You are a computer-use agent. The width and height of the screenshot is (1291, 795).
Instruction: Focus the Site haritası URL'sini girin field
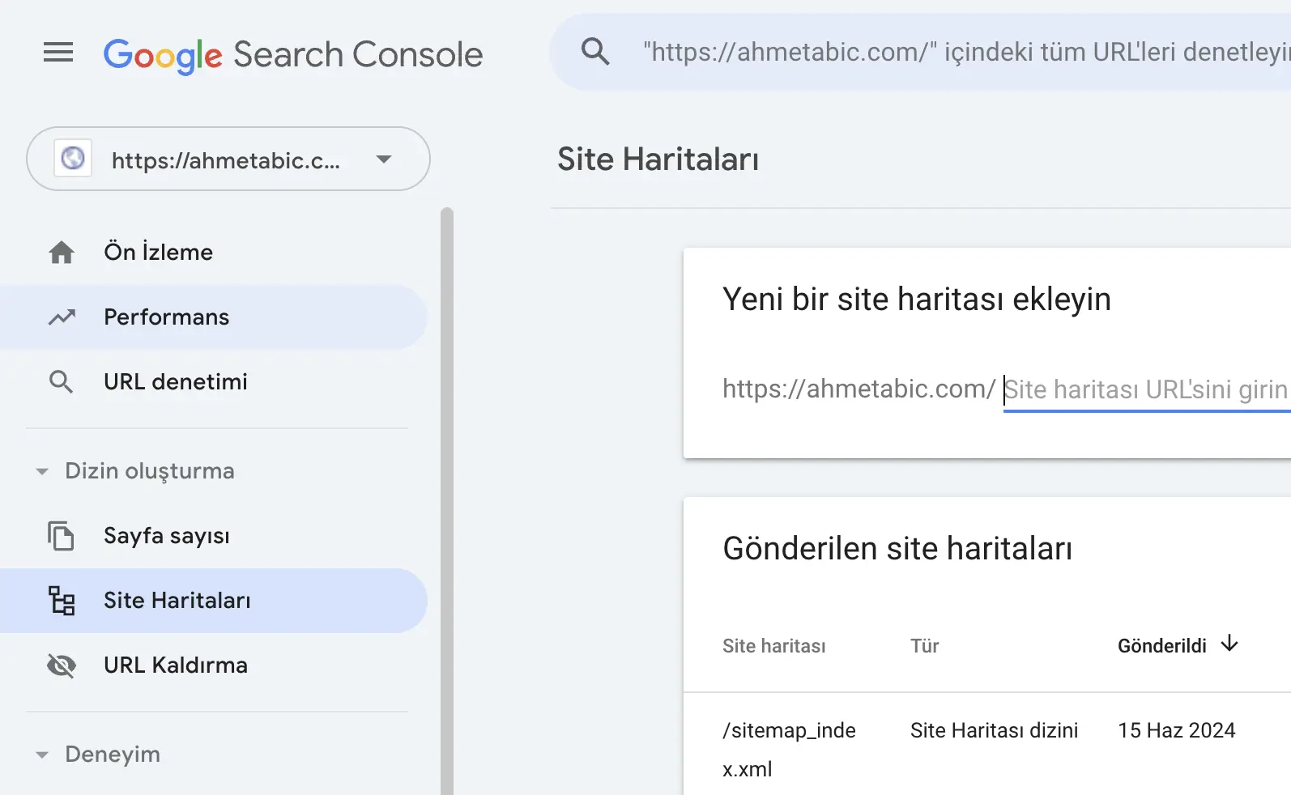pyautogui.click(x=1147, y=390)
